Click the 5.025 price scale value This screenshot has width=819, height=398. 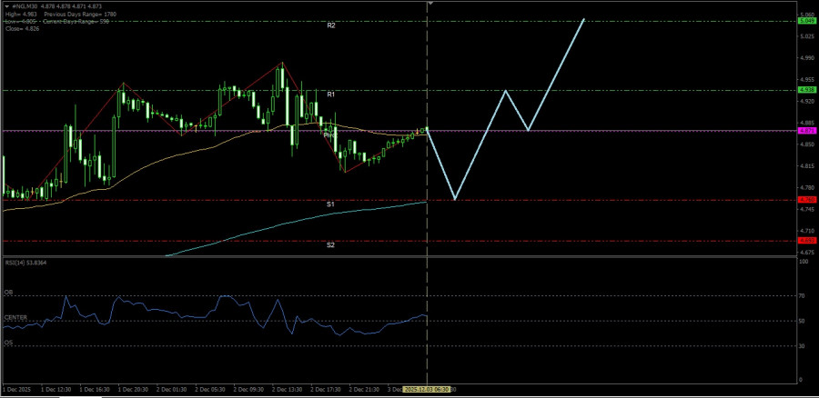(806, 36)
